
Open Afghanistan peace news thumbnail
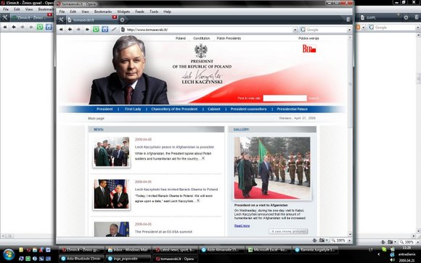pyautogui.click(x=112, y=151)
